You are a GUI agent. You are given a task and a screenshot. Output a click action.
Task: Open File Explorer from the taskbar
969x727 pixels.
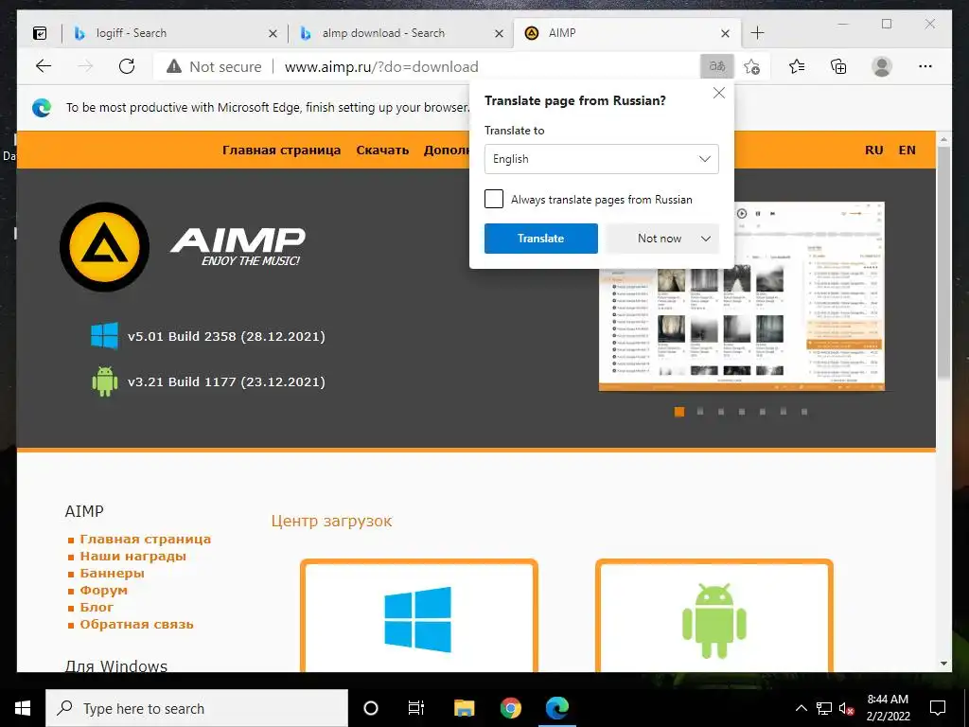pos(464,708)
